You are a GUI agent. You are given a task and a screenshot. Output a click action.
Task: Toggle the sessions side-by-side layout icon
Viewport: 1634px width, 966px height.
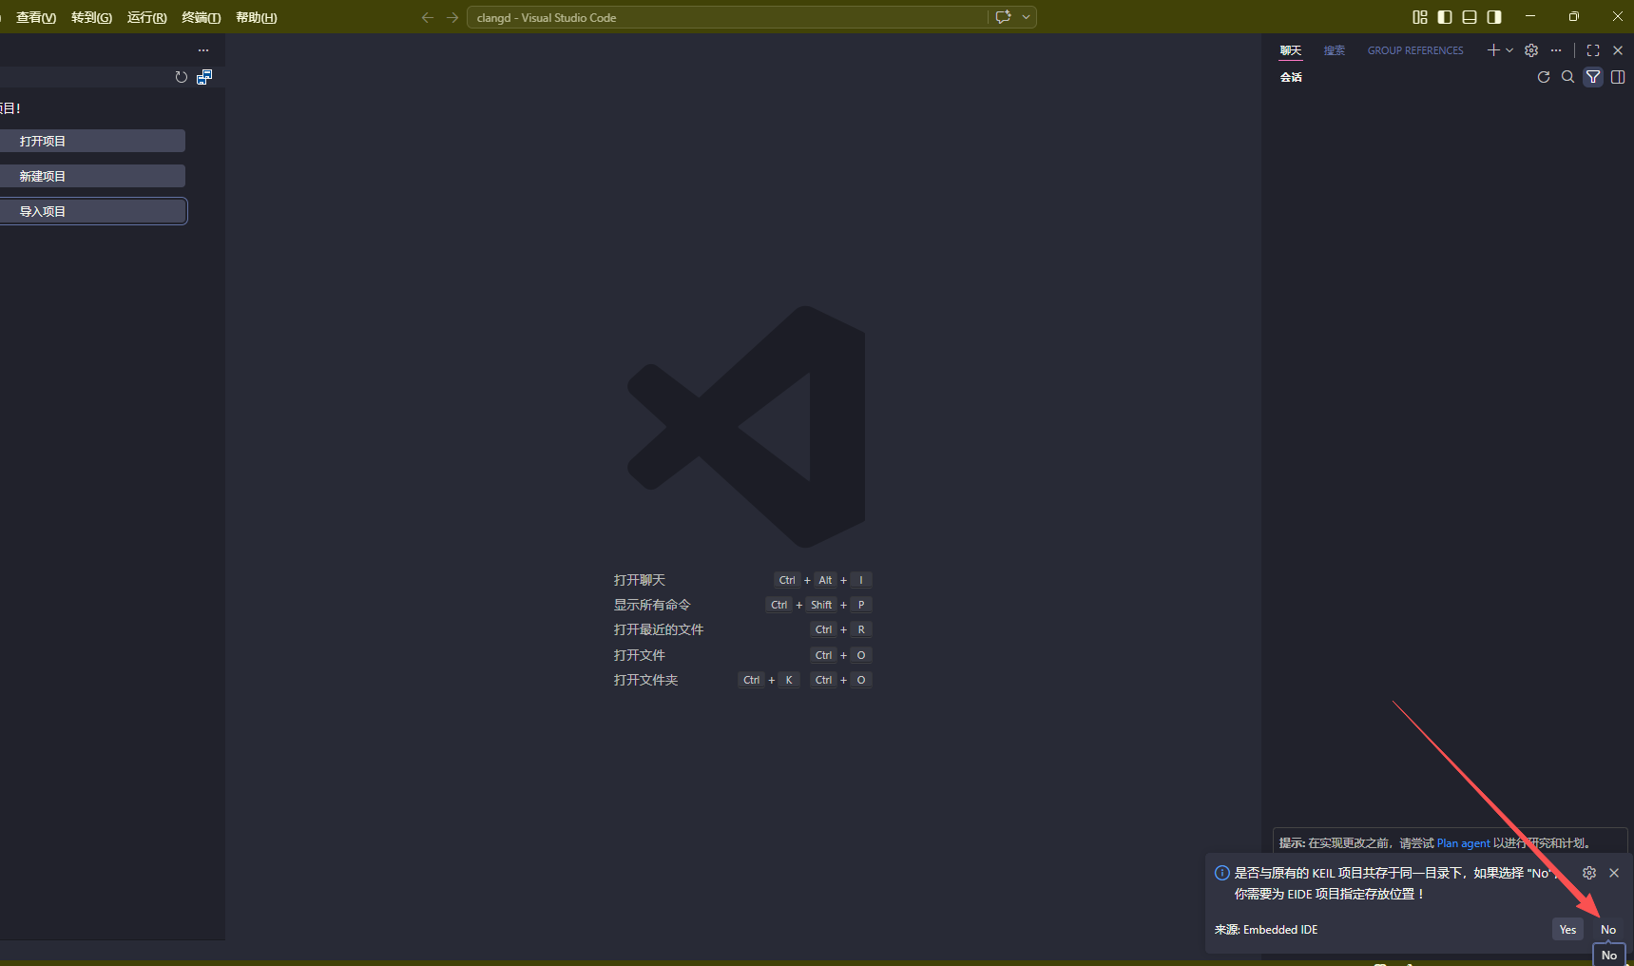1618,77
